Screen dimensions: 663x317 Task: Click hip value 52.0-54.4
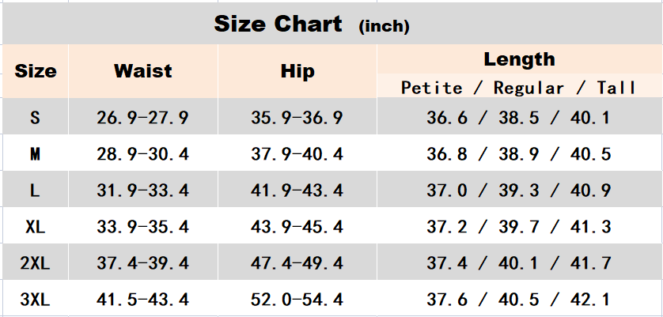(297, 298)
